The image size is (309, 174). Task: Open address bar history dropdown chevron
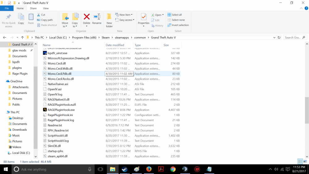(x=274, y=37)
